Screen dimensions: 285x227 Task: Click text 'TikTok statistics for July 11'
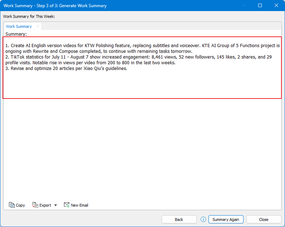(38, 57)
